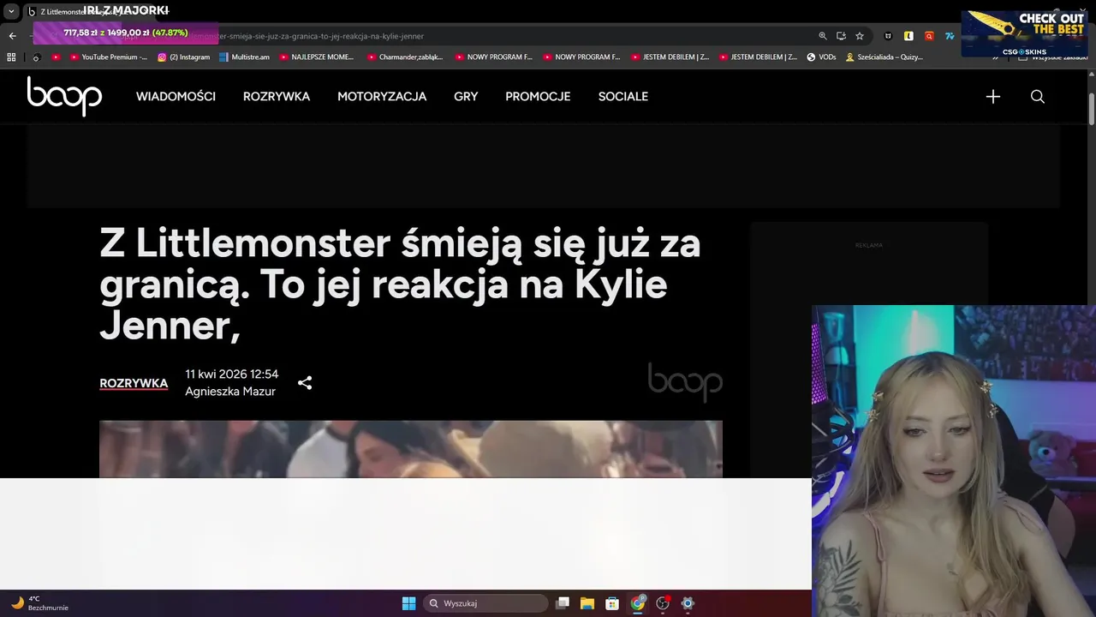
Task: Open the ROZRYWKA menu section
Action: coord(277,97)
